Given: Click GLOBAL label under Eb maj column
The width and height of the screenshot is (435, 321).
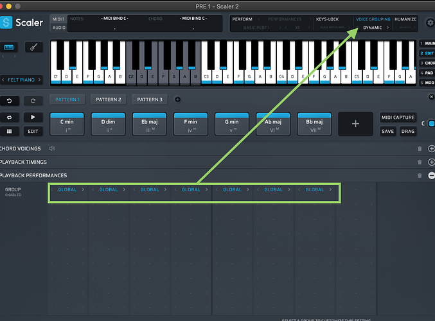Looking at the screenshot, I should pos(150,189).
